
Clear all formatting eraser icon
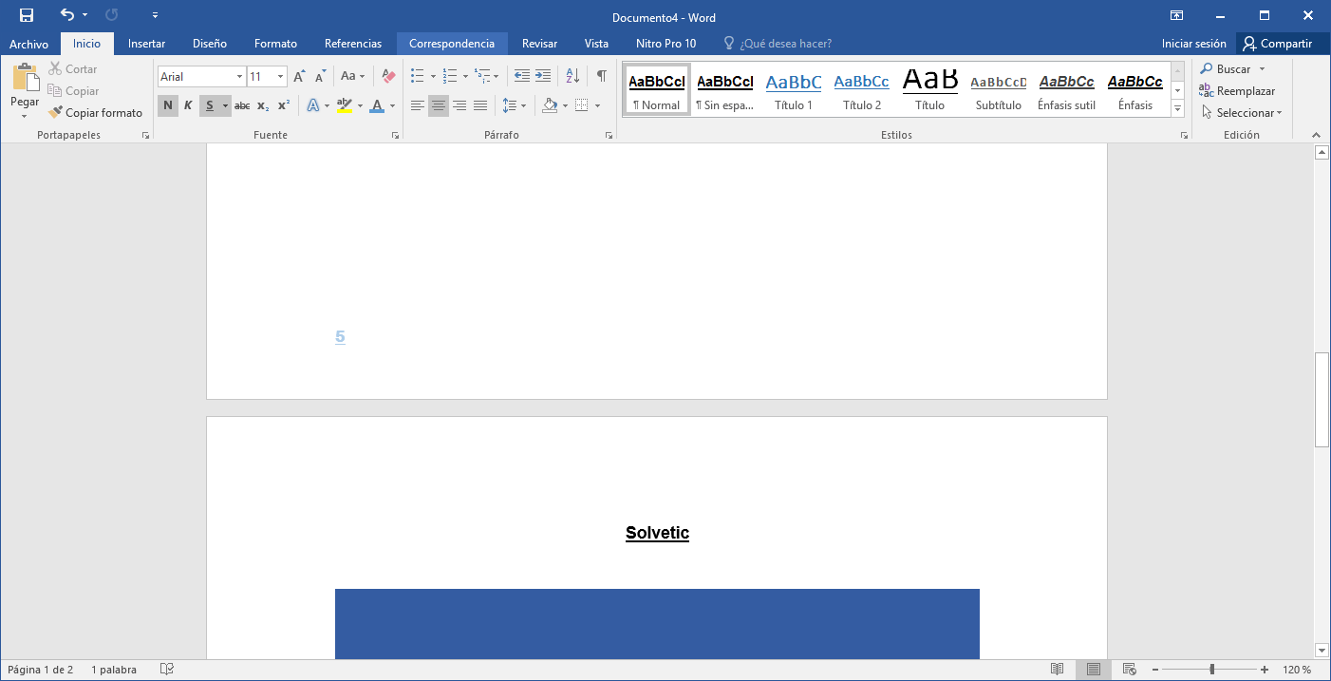[x=387, y=77]
